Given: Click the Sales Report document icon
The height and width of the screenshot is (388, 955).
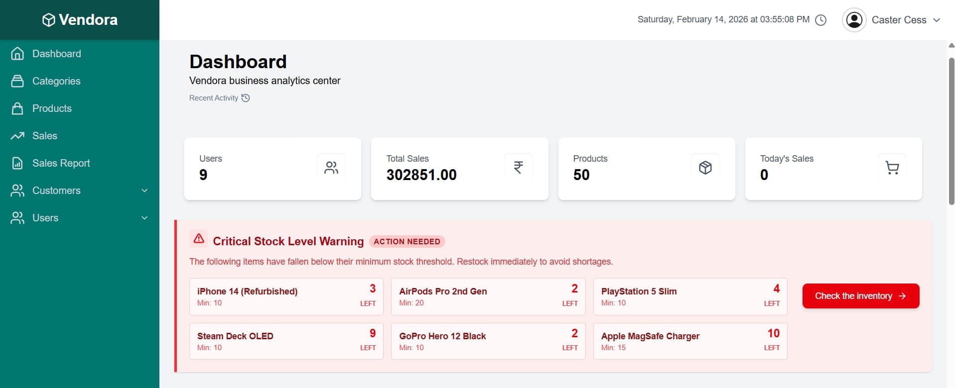Looking at the screenshot, I should click(x=17, y=163).
